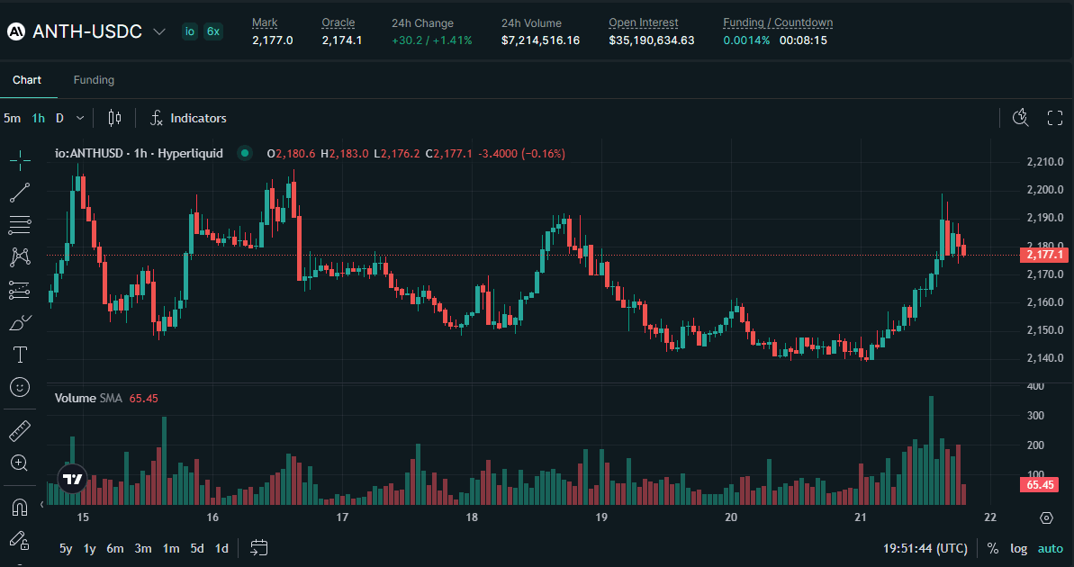Screen dimensions: 1074x567
Task: Click the Open Interest label
Action: [643, 23]
